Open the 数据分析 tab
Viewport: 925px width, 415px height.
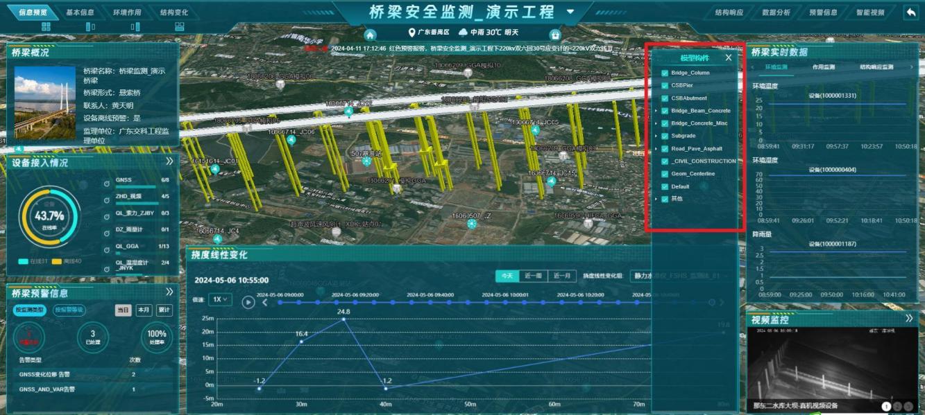point(776,12)
